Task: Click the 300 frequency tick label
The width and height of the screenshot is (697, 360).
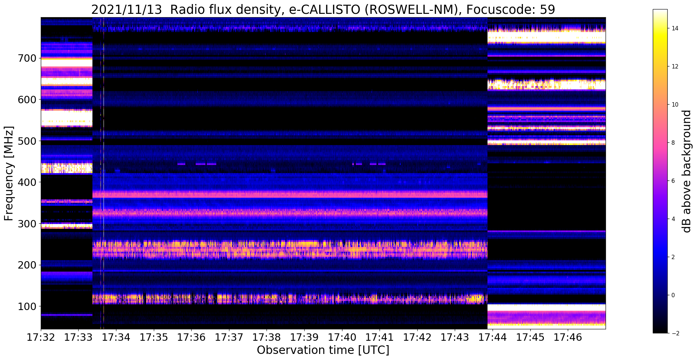Action: click(27, 224)
